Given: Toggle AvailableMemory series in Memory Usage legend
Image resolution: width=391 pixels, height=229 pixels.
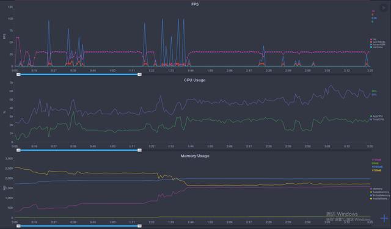Looking at the screenshot, I should pos(379,198).
